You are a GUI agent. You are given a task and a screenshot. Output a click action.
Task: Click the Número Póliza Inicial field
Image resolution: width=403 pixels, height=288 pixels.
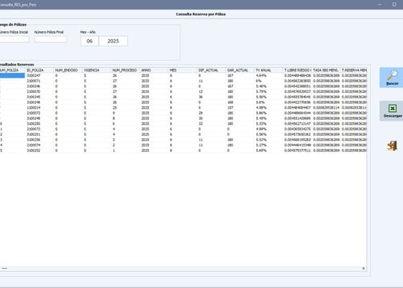14,39
